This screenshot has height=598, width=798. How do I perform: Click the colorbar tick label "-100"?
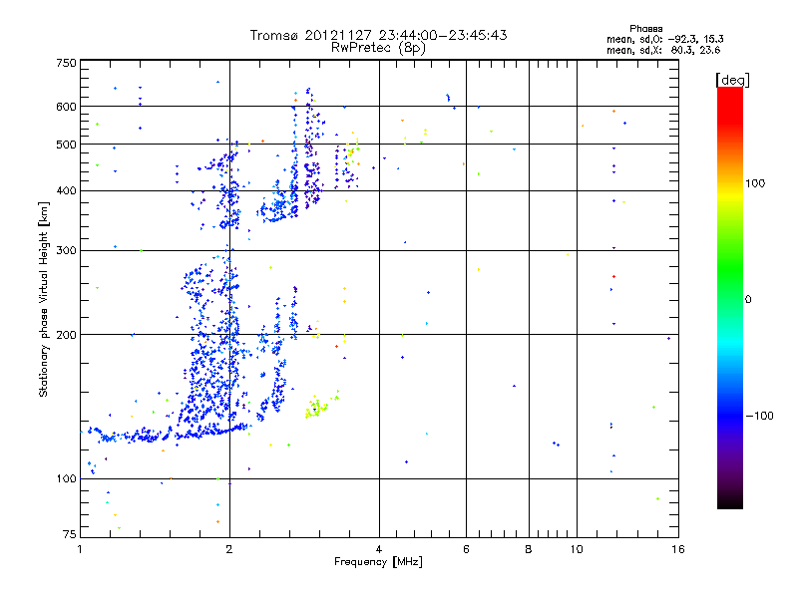coord(759,416)
